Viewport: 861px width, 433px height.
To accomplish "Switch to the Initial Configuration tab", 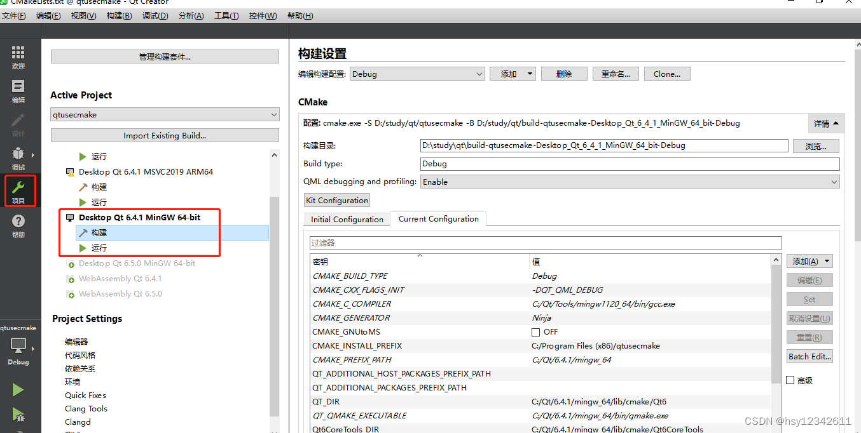I will (x=347, y=219).
